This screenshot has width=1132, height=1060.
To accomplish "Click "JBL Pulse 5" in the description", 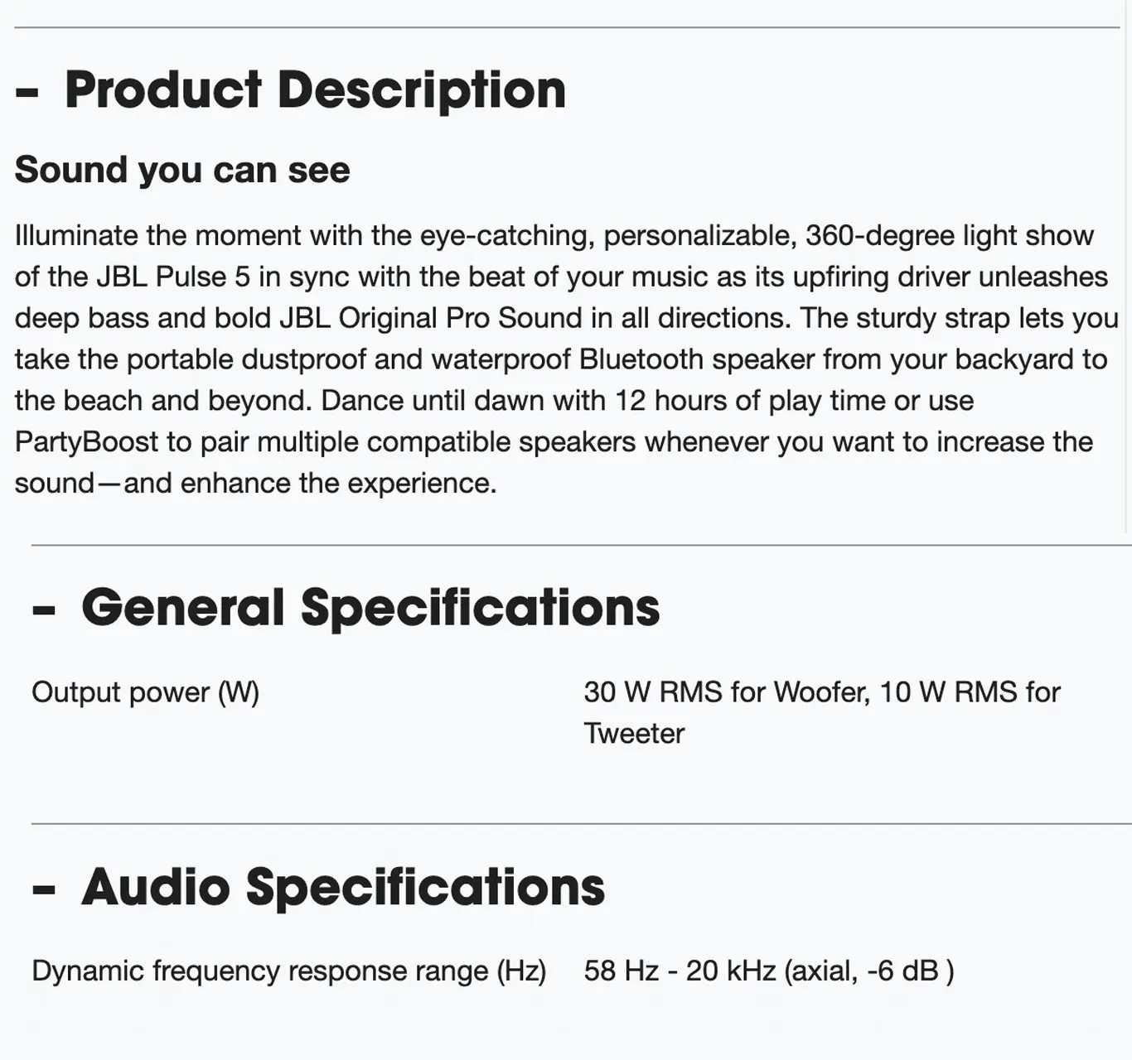I will coord(173,277).
